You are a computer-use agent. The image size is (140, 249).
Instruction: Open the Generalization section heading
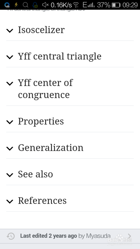[51, 148]
